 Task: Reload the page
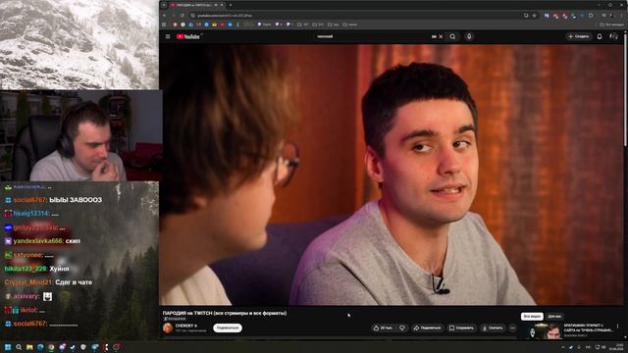tap(183, 16)
